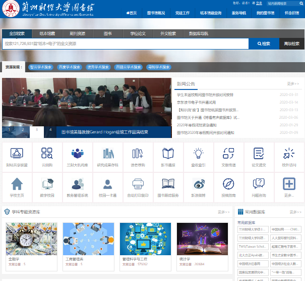The height and width of the screenshot is (281, 305).
Task: Open the 云采购 search icon tile
Action: pos(47,154)
